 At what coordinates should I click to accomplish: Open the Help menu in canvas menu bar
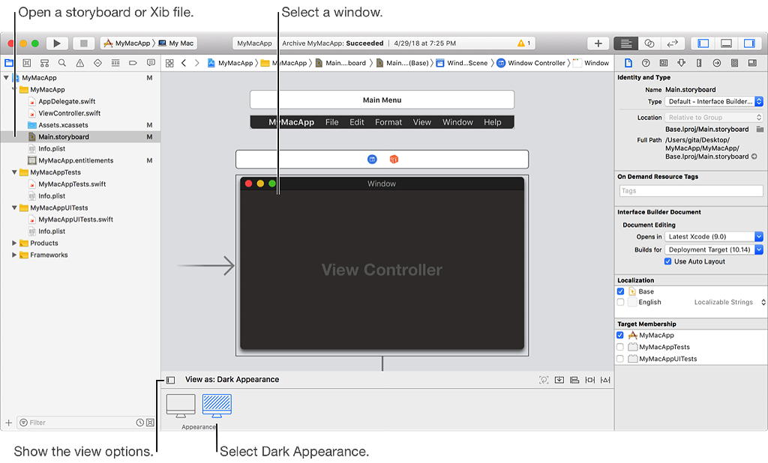tap(492, 122)
